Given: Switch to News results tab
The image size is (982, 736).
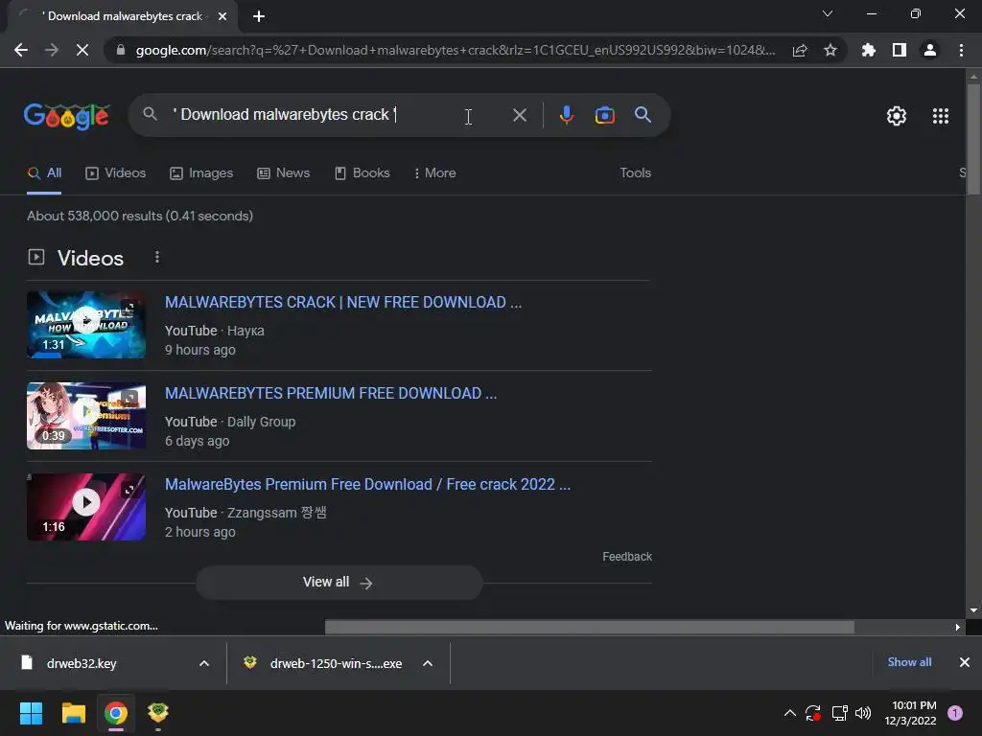Looking at the screenshot, I should (x=283, y=173).
